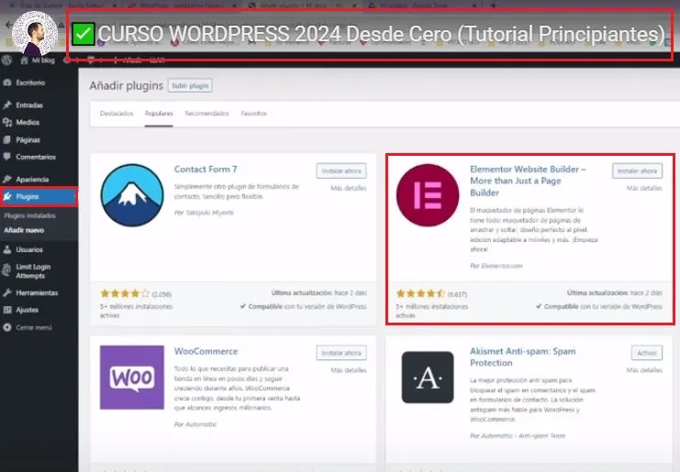This screenshot has height=472, width=680.
Task: Click the Escritorio dashboard icon
Action: pos(7,82)
